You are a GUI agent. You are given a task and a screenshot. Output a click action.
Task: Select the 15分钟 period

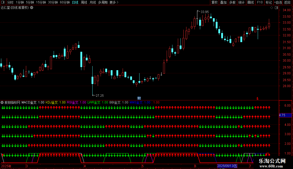point(41,2)
